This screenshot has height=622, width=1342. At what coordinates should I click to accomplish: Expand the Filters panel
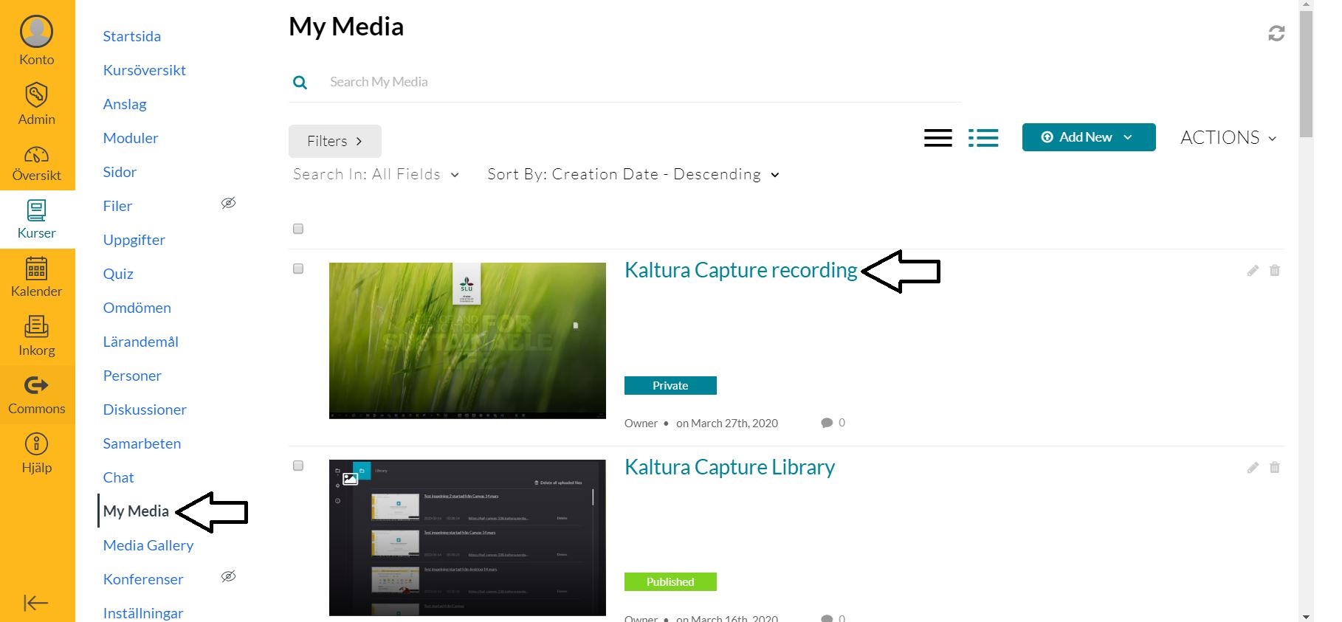pos(334,141)
